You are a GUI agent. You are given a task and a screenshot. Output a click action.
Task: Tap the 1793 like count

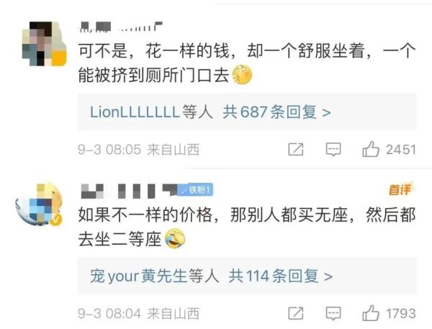(x=400, y=314)
